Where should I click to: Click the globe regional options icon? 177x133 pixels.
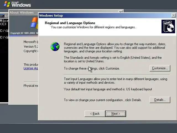(x=55, y=47)
